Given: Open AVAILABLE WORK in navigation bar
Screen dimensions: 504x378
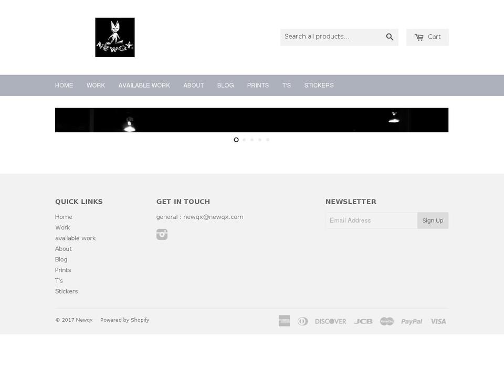Looking at the screenshot, I should point(144,86).
